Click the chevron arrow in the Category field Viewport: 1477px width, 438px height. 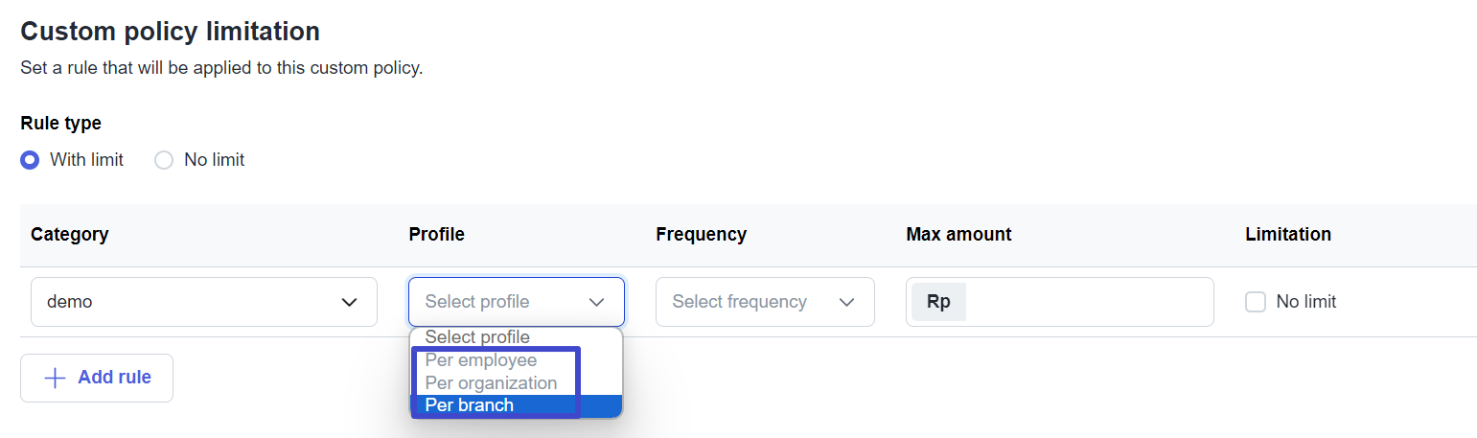pos(350,302)
